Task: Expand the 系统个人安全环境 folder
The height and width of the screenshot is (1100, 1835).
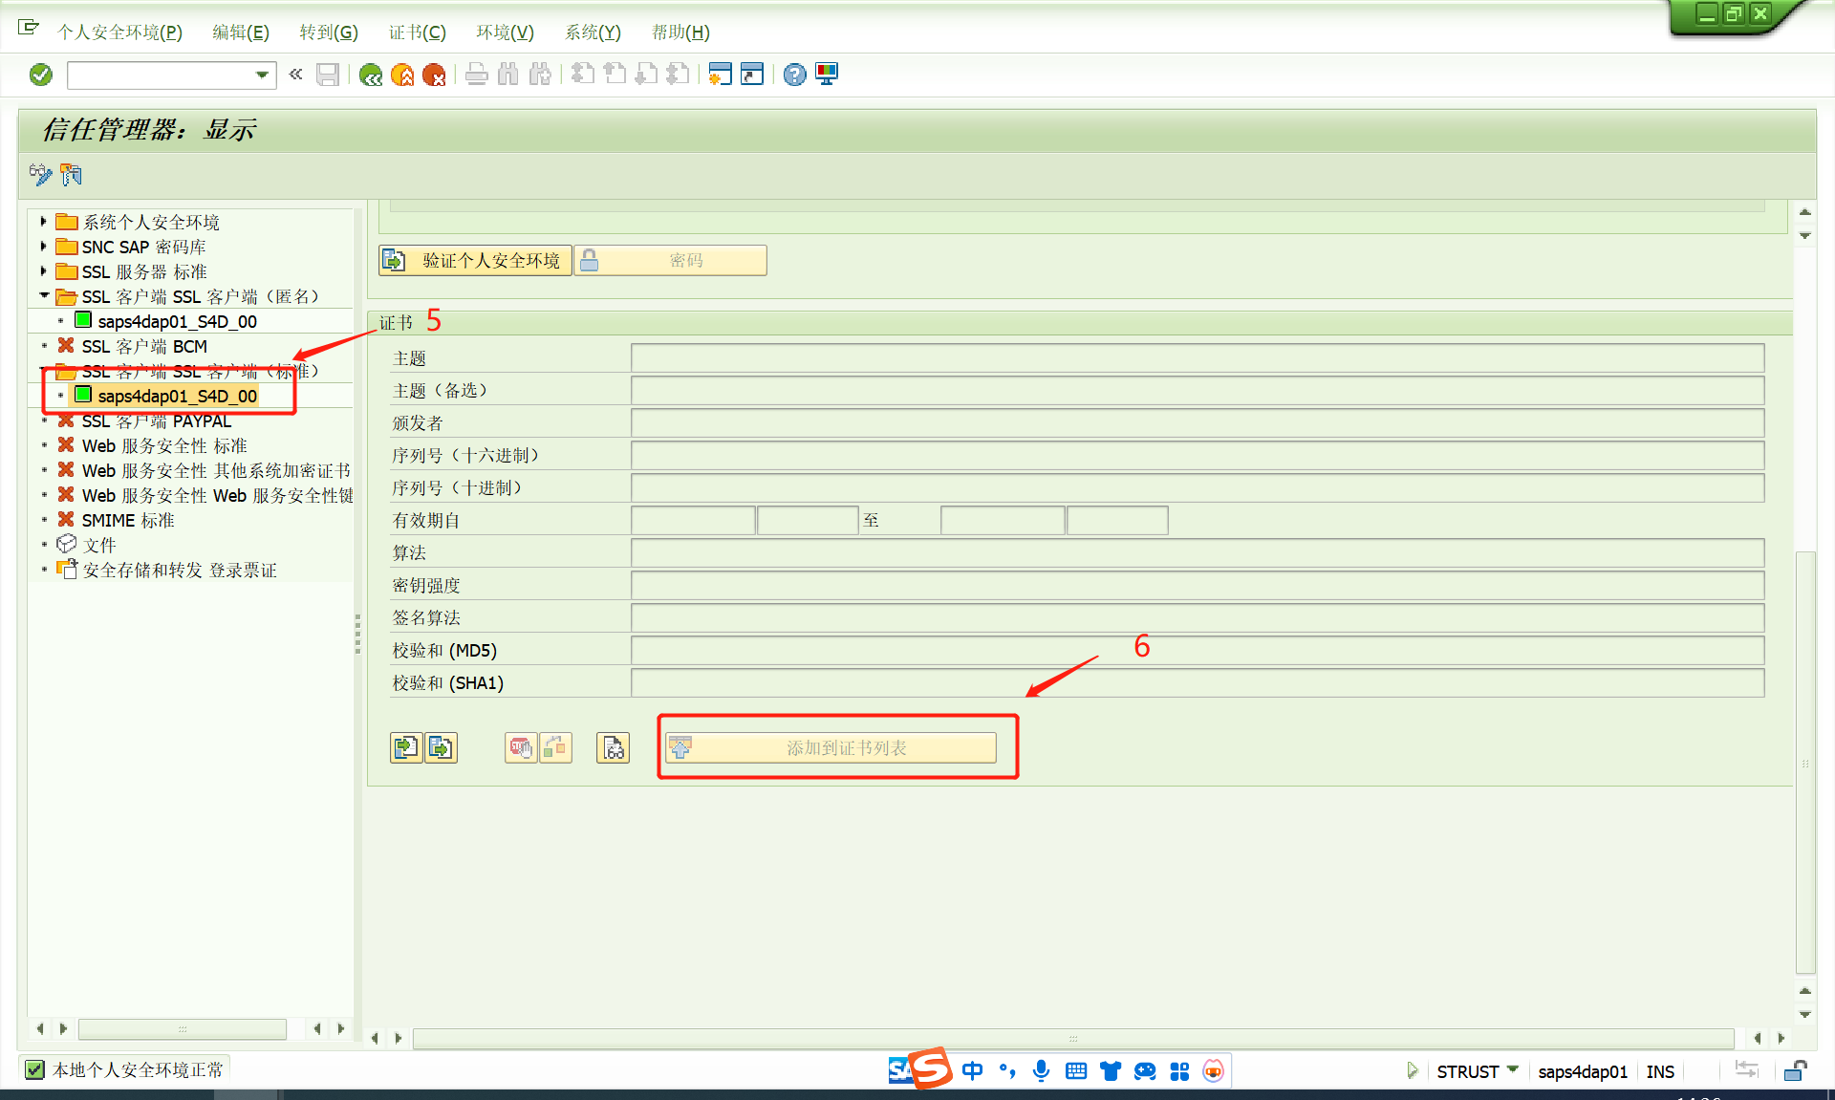Action: [43, 222]
